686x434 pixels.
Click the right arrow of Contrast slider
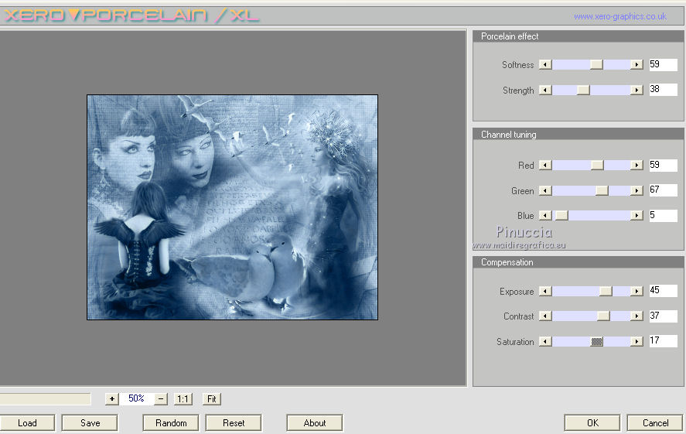point(637,316)
